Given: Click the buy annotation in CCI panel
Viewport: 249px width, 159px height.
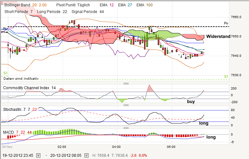Looking at the screenshot, I should 191,102.
